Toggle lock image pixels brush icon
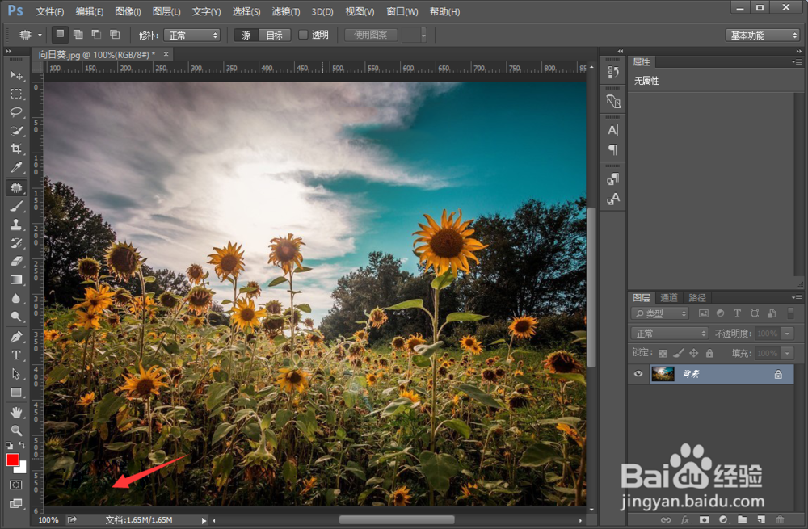The image size is (808, 529). pos(679,354)
